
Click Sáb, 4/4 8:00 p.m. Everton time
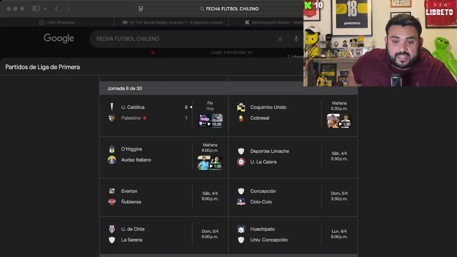pos(210,196)
